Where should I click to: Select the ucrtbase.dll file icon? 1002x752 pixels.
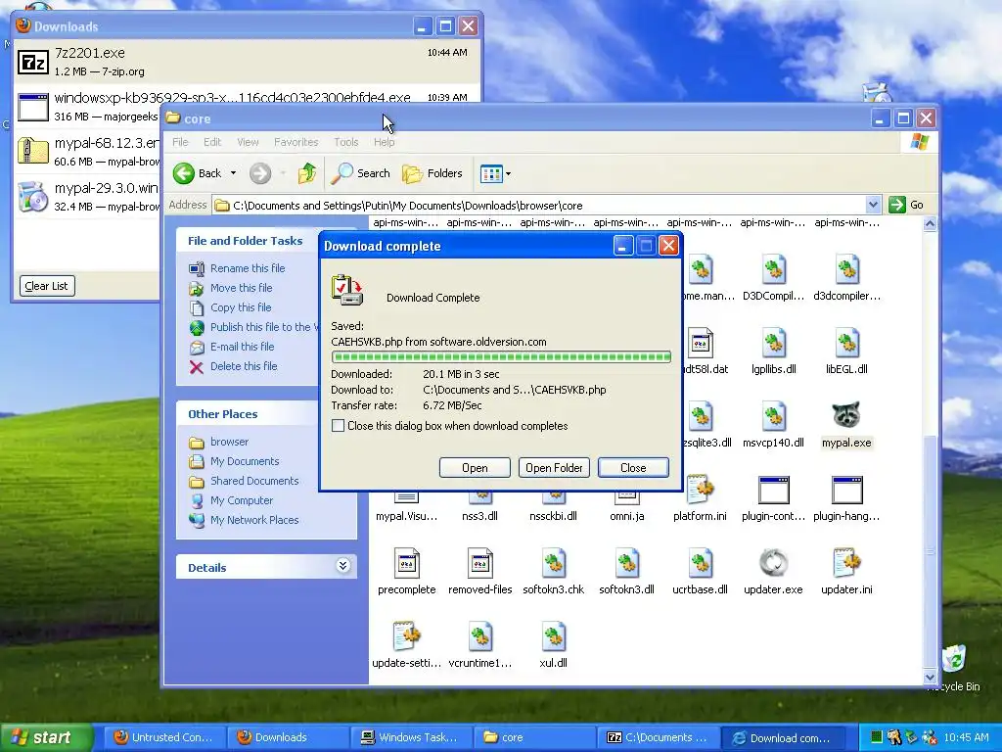click(700, 563)
